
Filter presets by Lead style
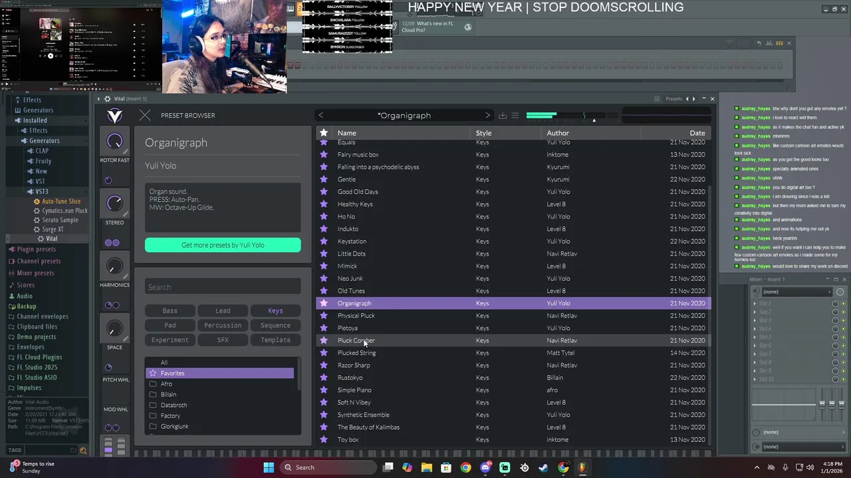coord(223,311)
